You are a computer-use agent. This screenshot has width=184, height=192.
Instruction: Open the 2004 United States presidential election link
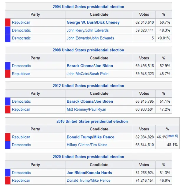88,7
